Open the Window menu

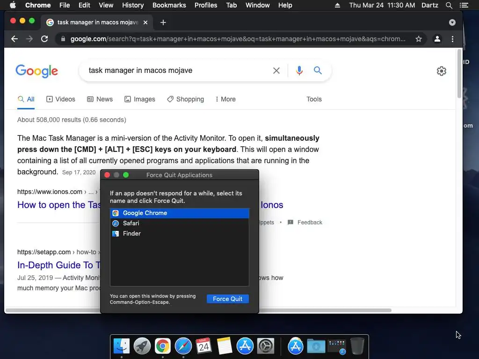click(258, 5)
